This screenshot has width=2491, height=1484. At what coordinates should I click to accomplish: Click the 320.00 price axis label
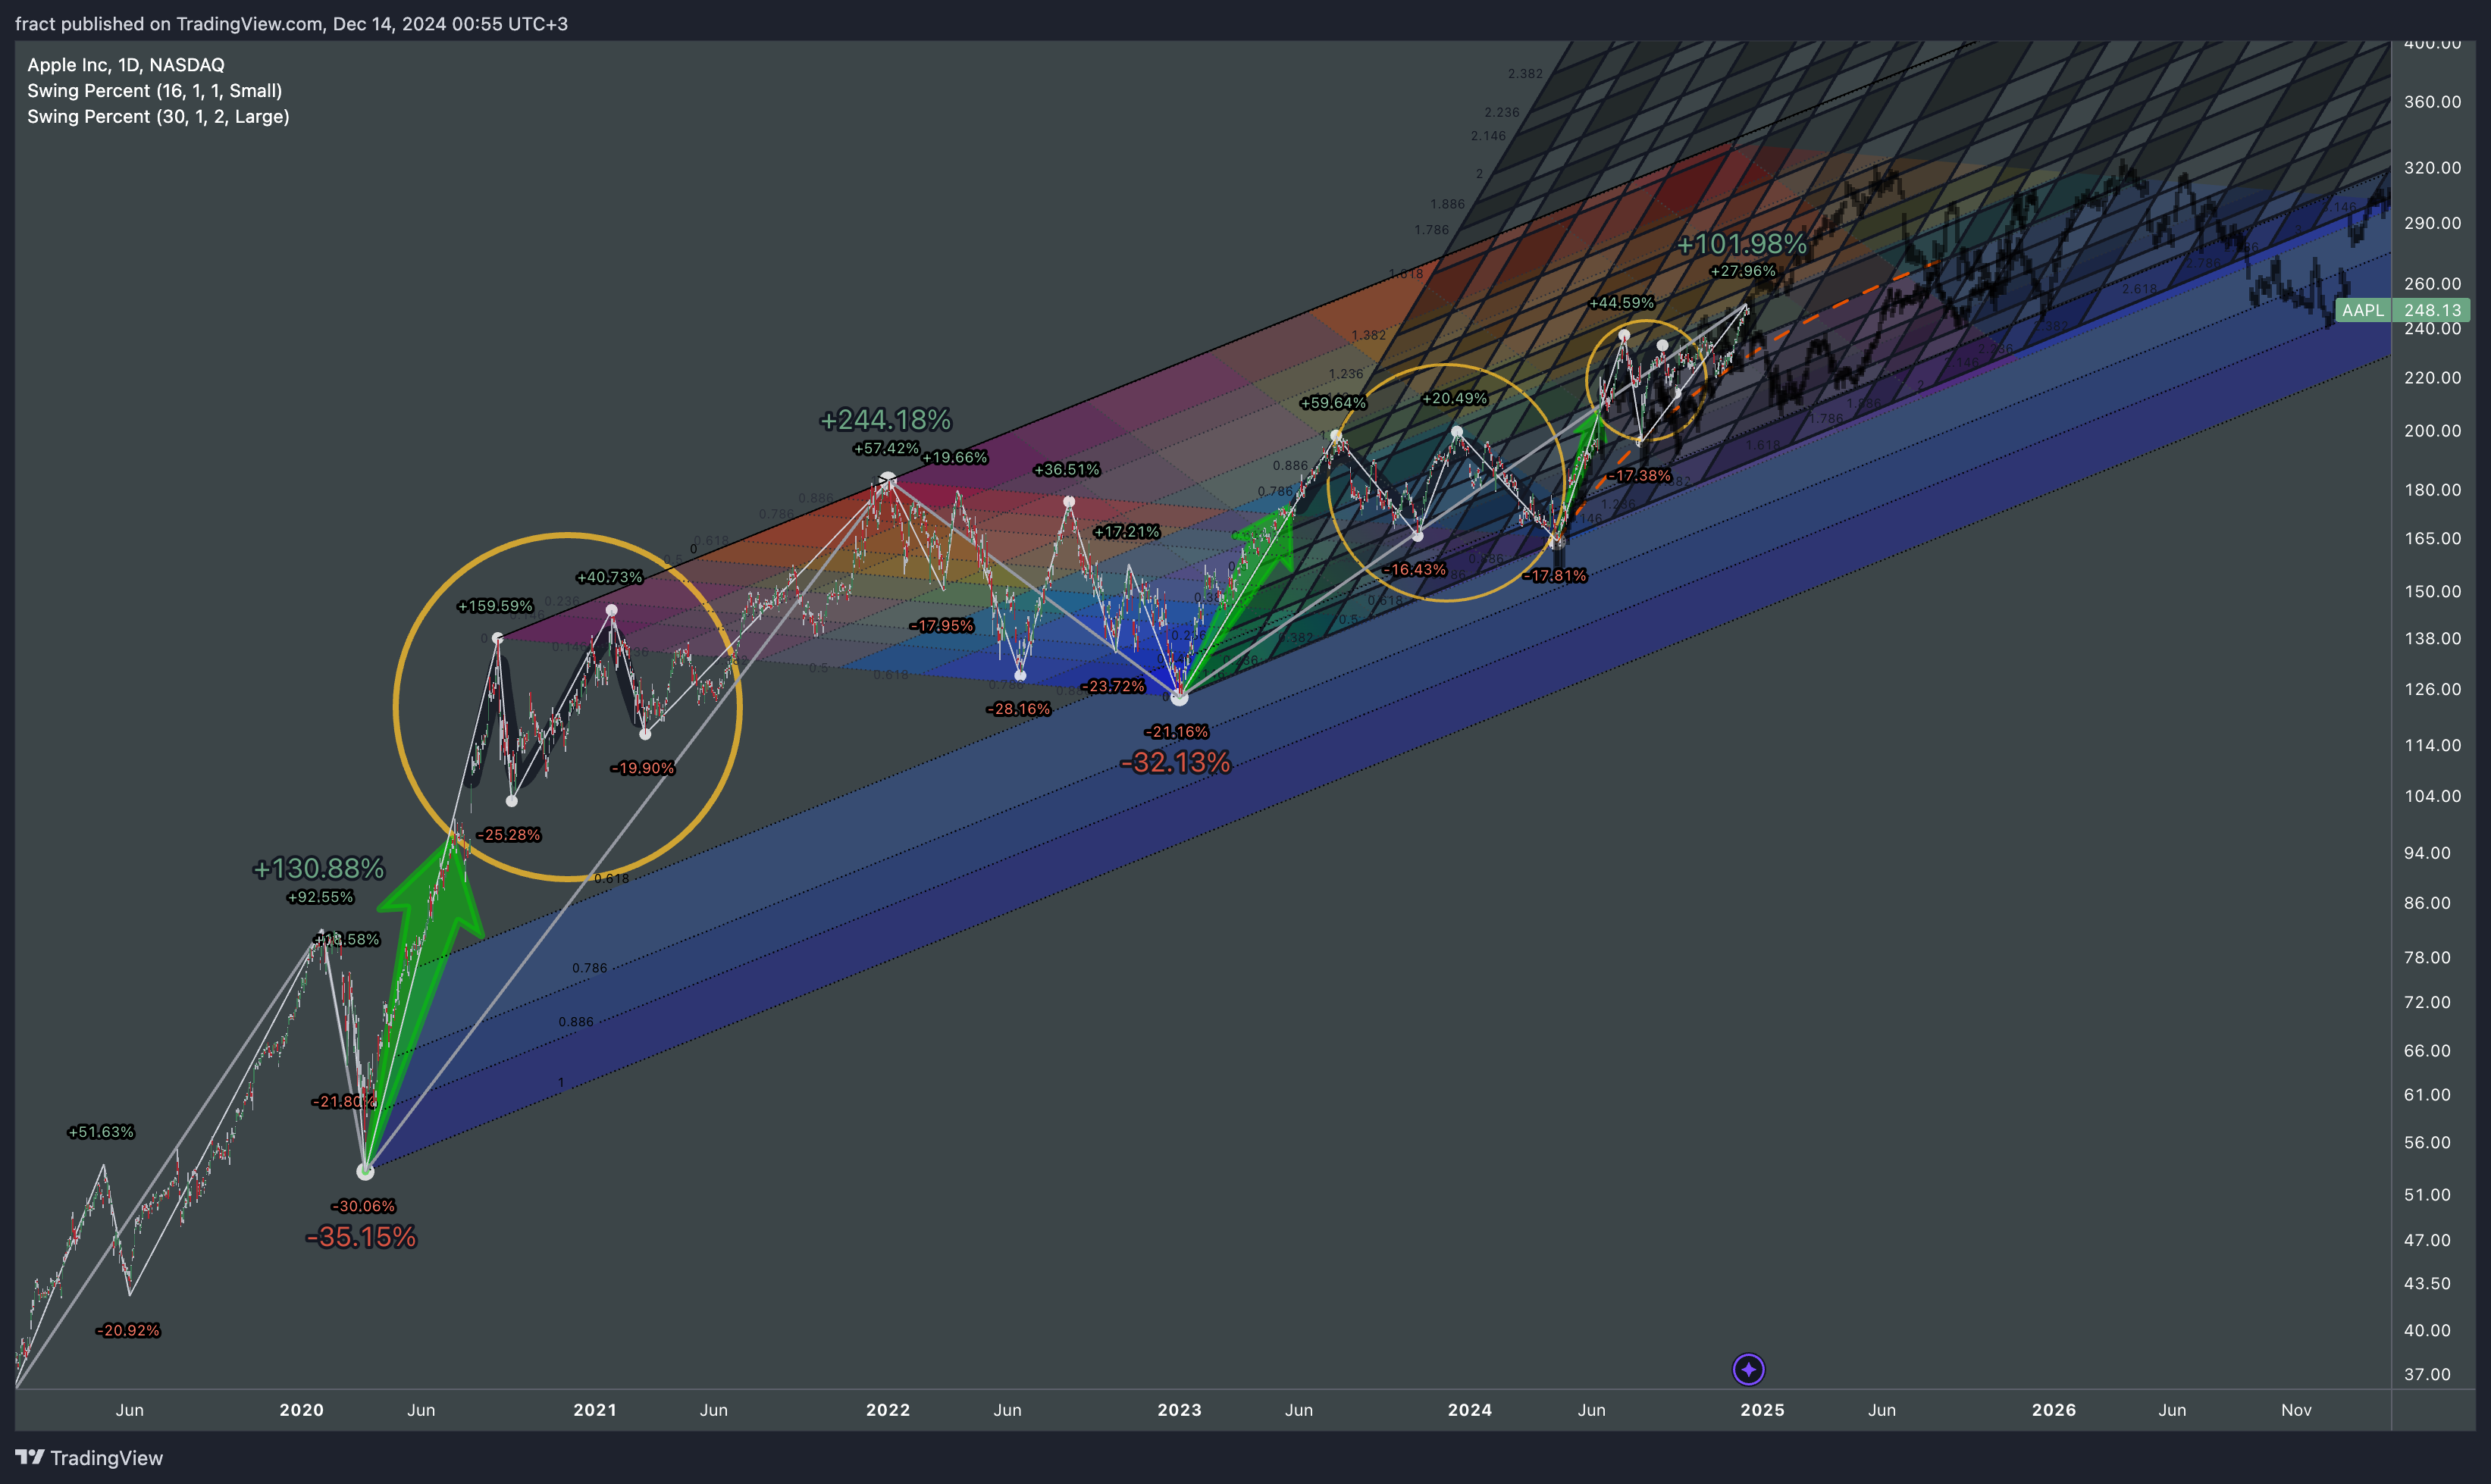pos(2432,168)
